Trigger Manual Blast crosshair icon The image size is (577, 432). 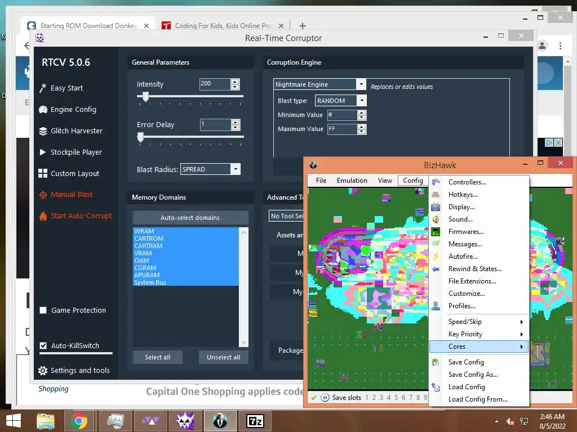(x=43, y=195)
